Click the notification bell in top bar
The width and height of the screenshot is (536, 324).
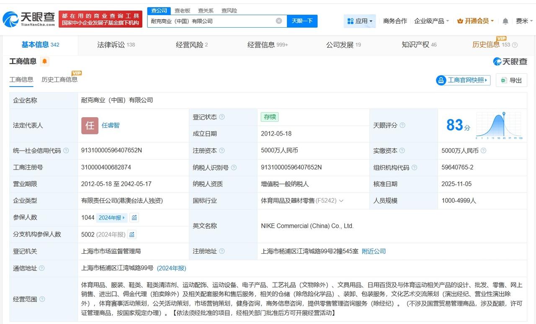click(x=505, y=21)
